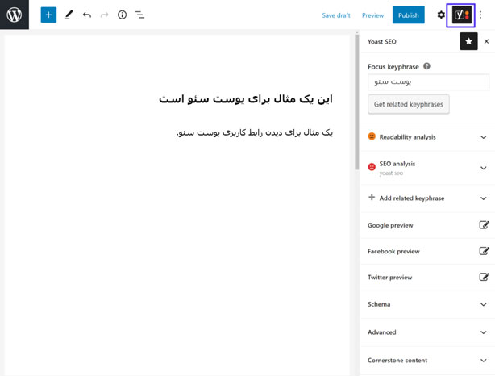Click the orange readability smiley icon
Image resolution: width=495 pixels, height=376 pixels.
pyautogui.click(x=372, y=136)
